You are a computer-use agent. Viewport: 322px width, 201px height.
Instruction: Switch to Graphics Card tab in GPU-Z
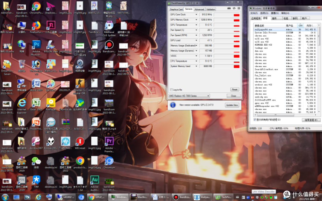[176, 9]
